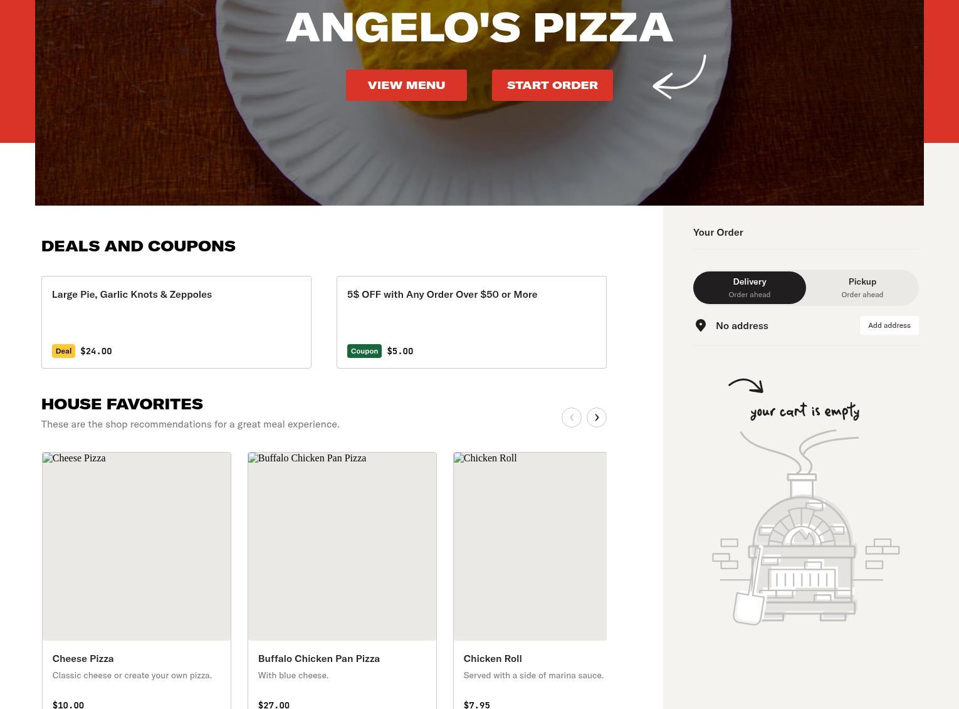Switch to Pickup order option
The image size is (959, 709).
click(x=862, y=288)
